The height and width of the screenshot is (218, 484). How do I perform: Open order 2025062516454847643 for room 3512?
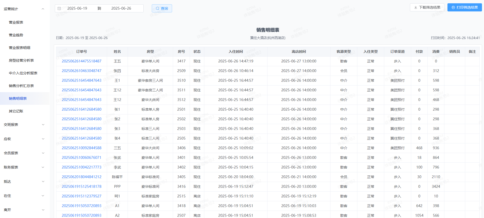pyautogui.click(x=81, y=100)
